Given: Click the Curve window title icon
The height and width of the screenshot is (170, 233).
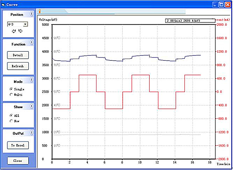Looking at the screenshot, I should pyautogui.click(x=3, y=5).
